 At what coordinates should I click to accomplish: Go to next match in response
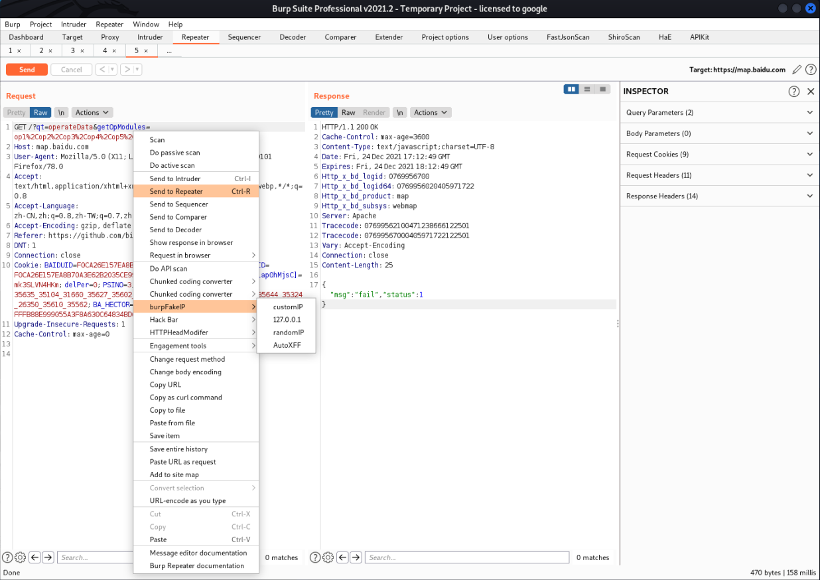(x=356, y=557)
